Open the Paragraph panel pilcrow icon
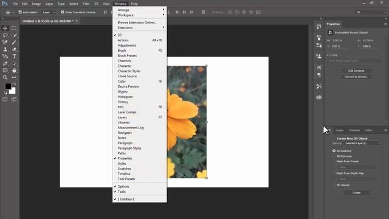The height and width of the screenshot is (219, 389). point(318,75)
